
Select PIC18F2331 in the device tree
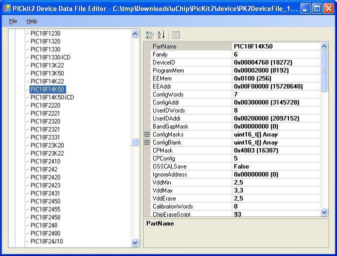tap(45, 137)
